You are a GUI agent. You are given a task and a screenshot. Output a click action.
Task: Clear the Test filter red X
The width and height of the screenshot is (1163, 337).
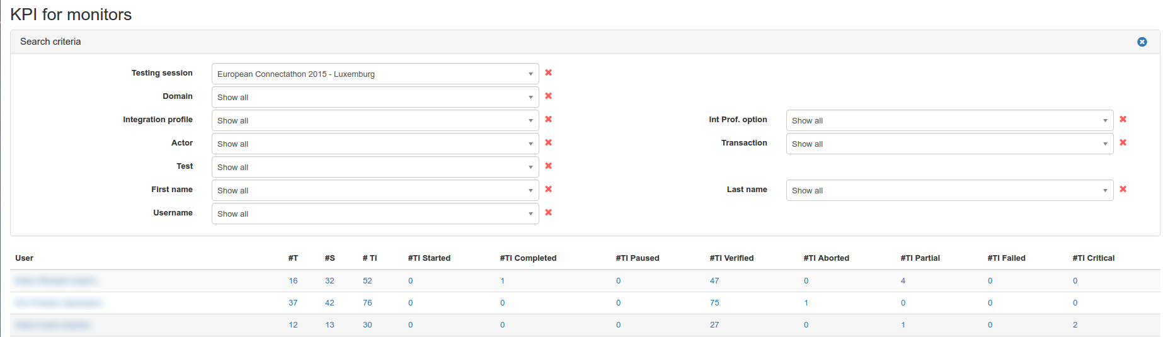[x=548, y=166]
